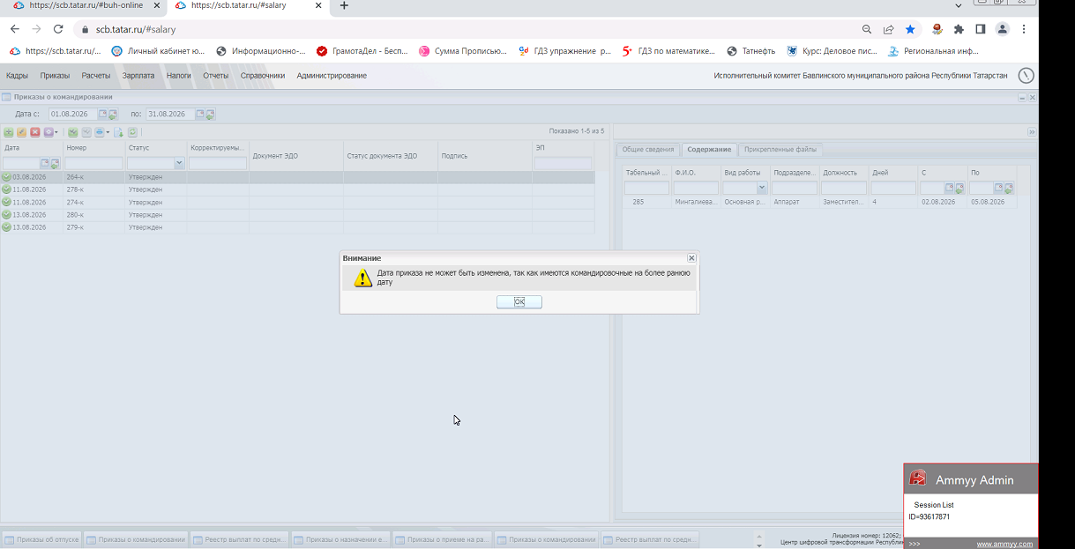Screen dimensions: 1075x549
Task: Click the green approve order icon
Action: tap(73, 132)
